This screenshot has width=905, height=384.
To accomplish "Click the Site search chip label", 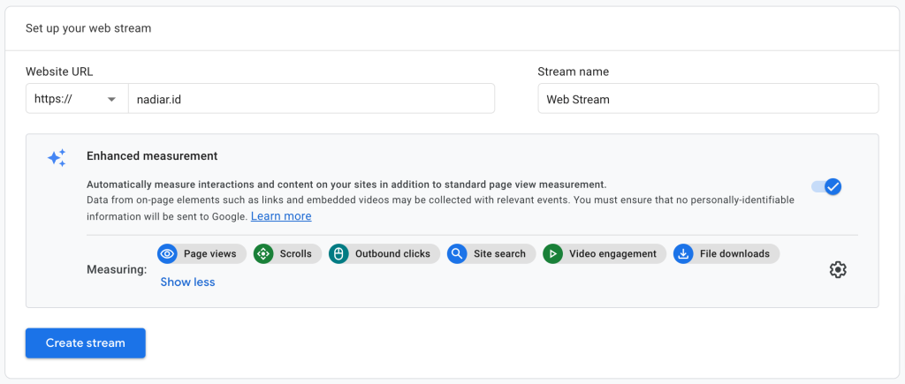I will (499, 254).
